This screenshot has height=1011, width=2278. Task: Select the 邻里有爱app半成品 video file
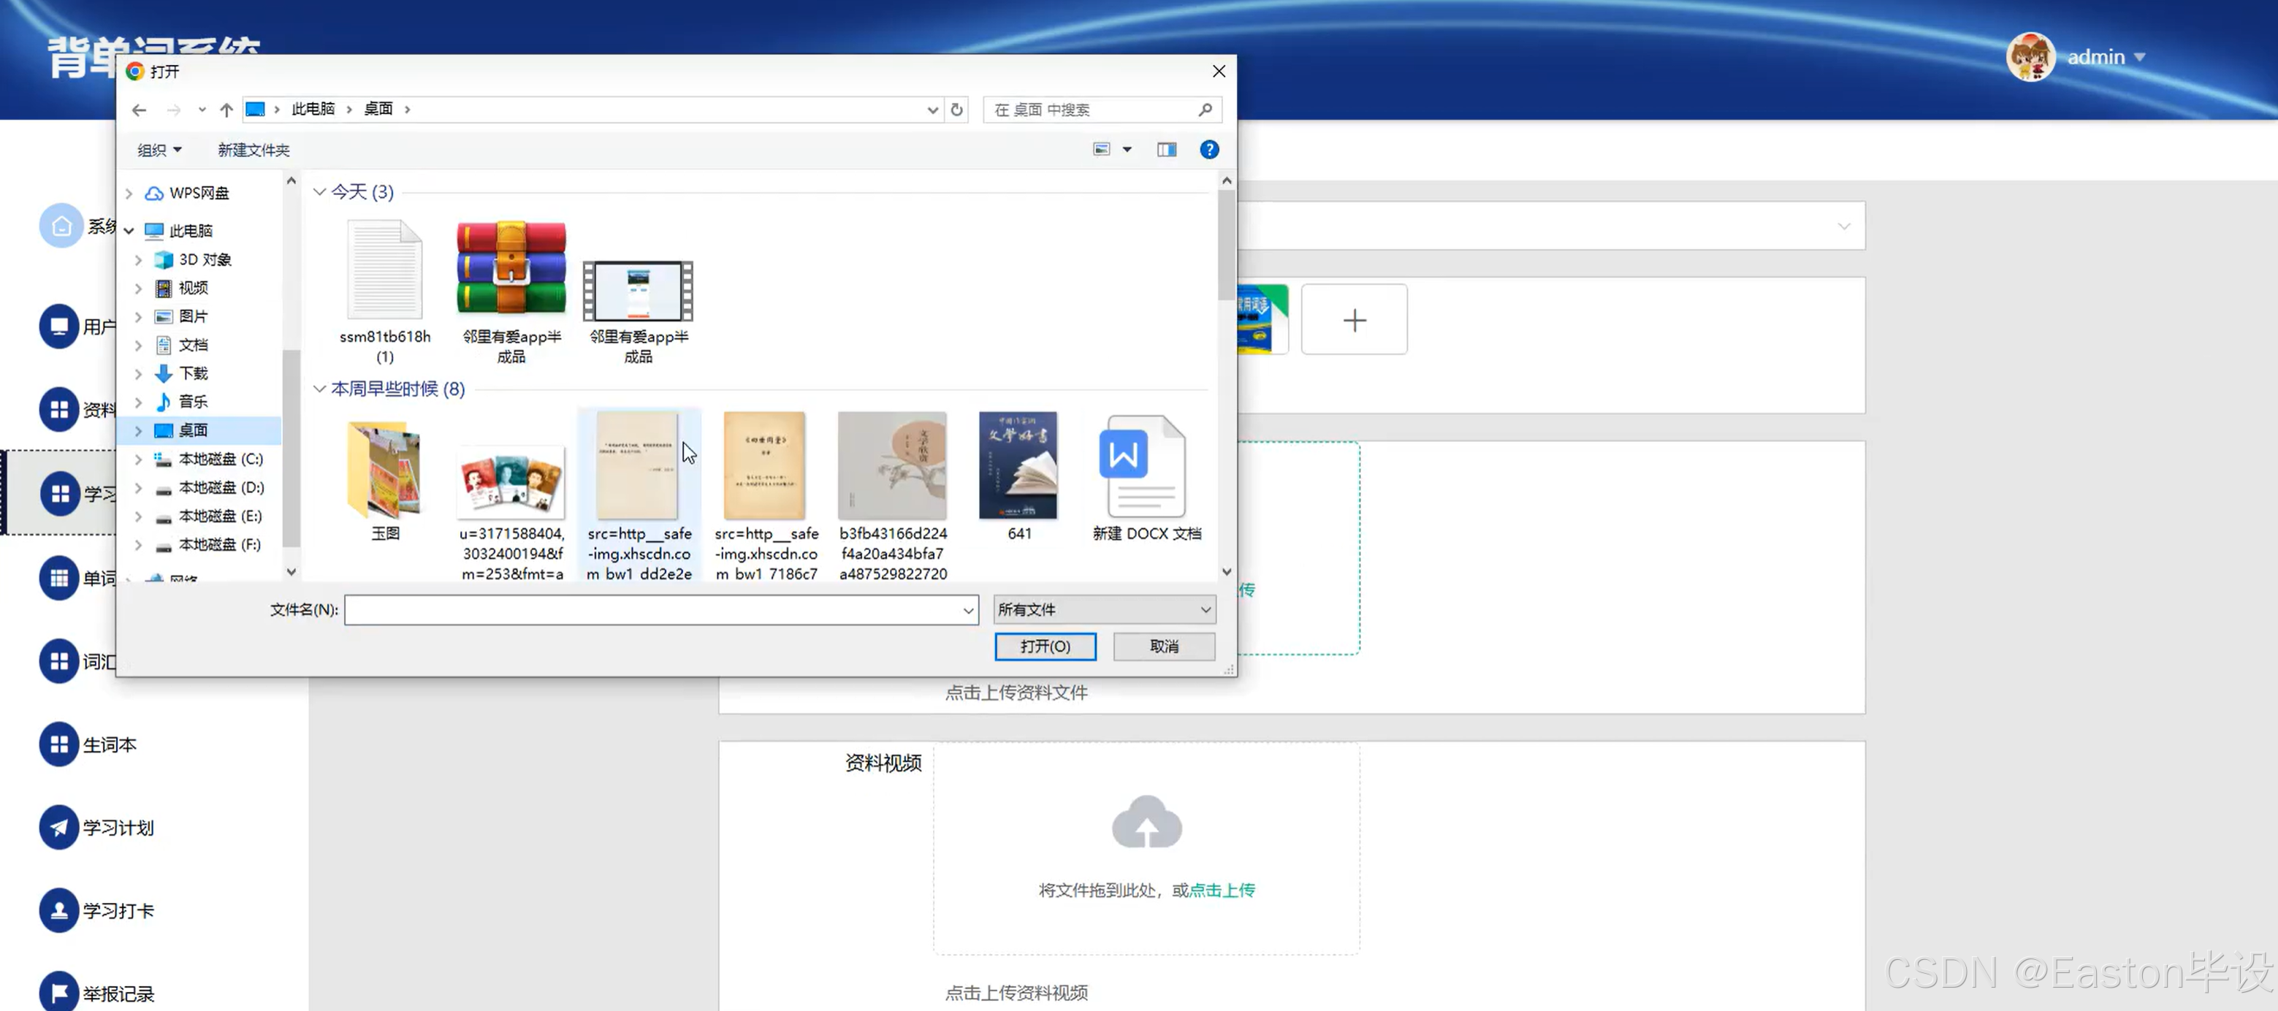638,311
